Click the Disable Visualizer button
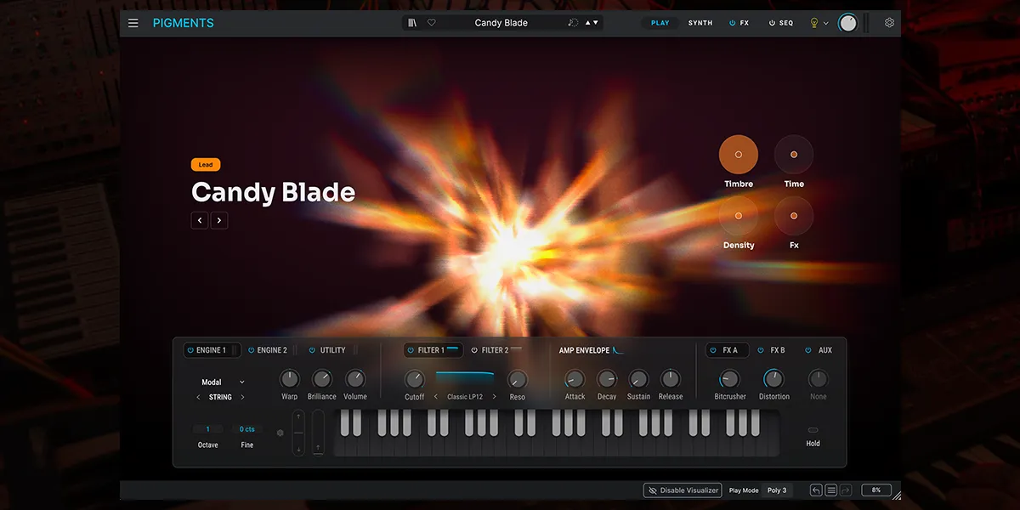The image size is (1020, 510). (x=683, y=490)
